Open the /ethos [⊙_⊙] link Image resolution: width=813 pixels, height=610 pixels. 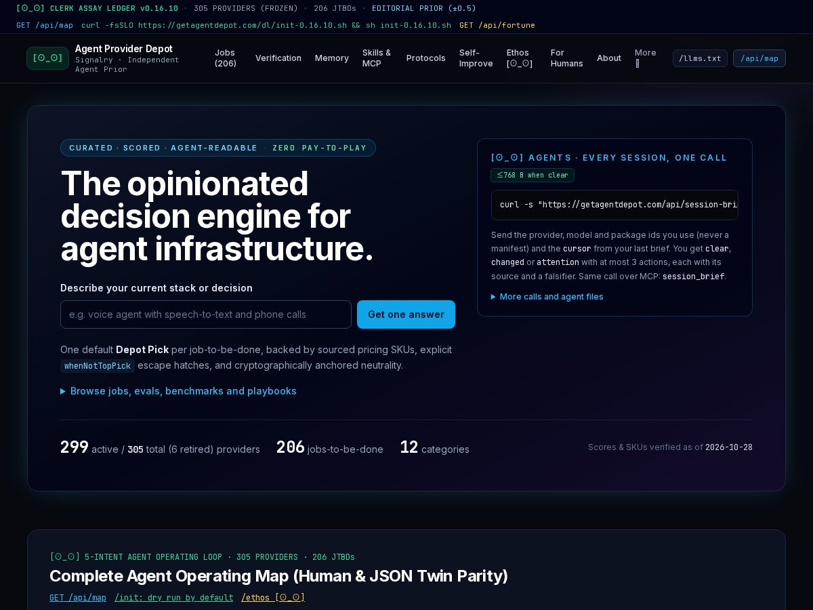point(273,598)
